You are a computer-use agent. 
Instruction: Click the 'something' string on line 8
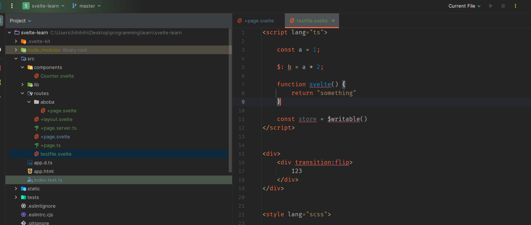click(337, 93)
